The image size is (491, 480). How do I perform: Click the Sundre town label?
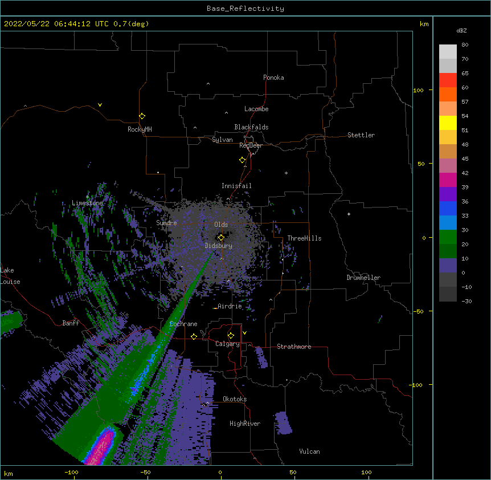pos(166,223)
